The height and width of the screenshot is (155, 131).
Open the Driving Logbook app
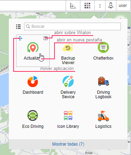103,81
